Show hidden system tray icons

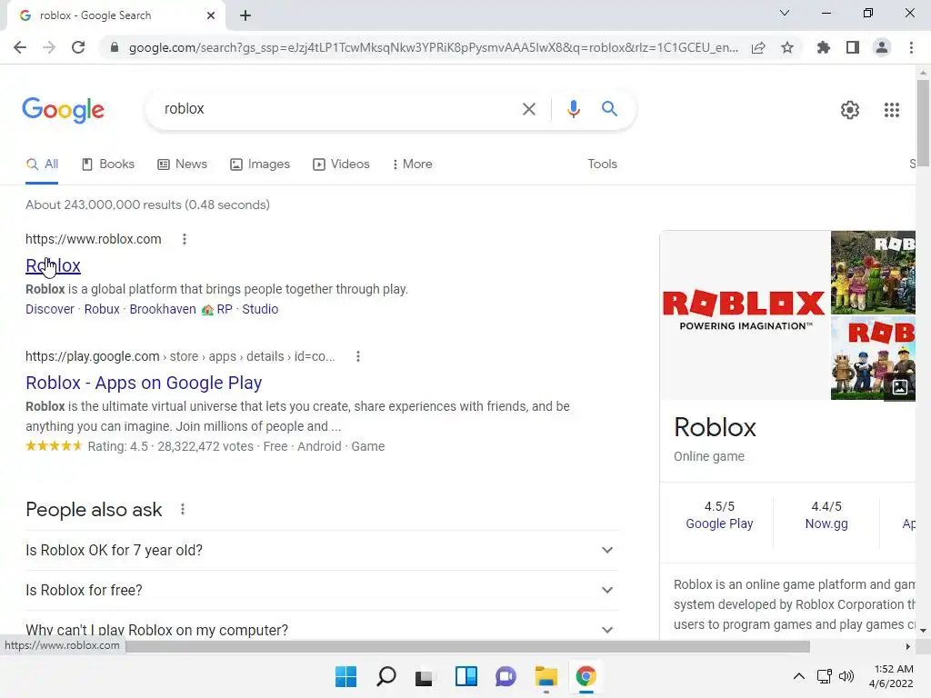(799, 676)
